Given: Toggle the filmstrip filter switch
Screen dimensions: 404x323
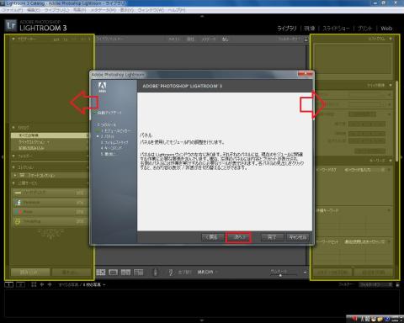Looking at the screenshot, I should click(397, 284).
